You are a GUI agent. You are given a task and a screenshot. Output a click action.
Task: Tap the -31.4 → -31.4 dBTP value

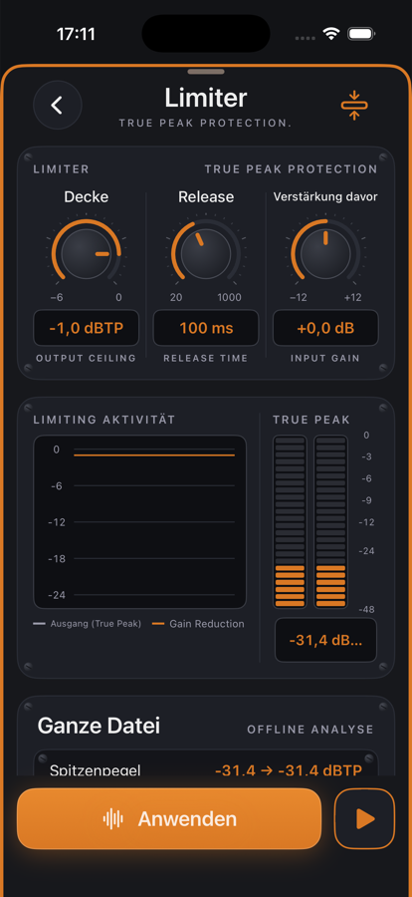coord(289,770)
